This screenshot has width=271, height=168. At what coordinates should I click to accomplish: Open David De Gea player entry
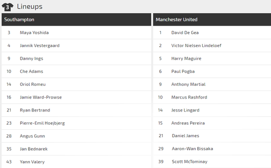(x=212, y=33)
